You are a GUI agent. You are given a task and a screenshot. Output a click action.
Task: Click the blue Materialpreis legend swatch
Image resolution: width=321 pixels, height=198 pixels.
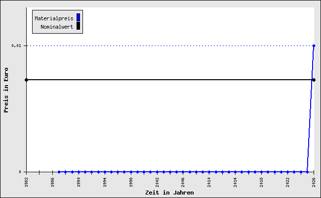click(x=78, y=18)
